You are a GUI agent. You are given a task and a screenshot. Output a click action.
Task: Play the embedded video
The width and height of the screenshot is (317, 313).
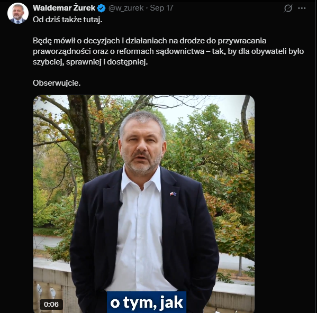(144, 204)
